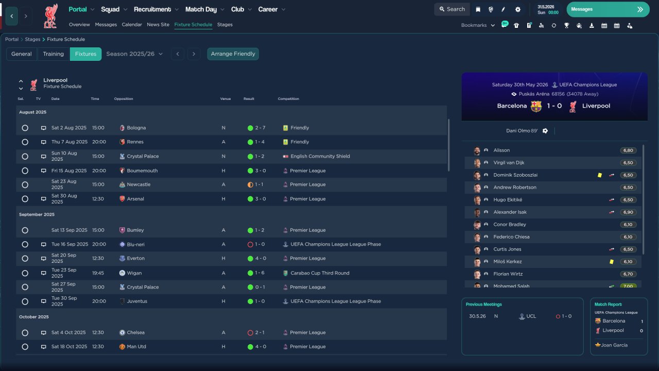Click TV icon for the Bologna fixture
This screenshot has height=371, width=659.
[44, 128]
